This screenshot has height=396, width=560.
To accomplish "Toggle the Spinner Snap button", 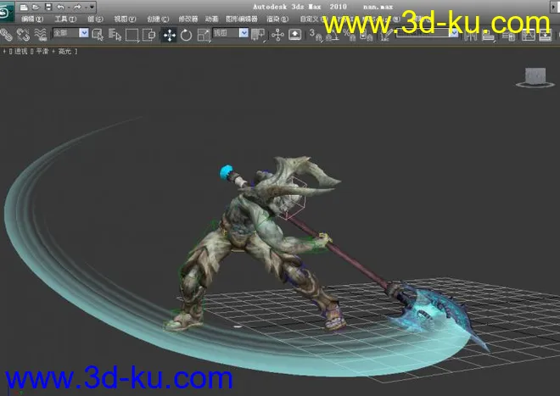I will pyautogui.click(x=366, y=35).
